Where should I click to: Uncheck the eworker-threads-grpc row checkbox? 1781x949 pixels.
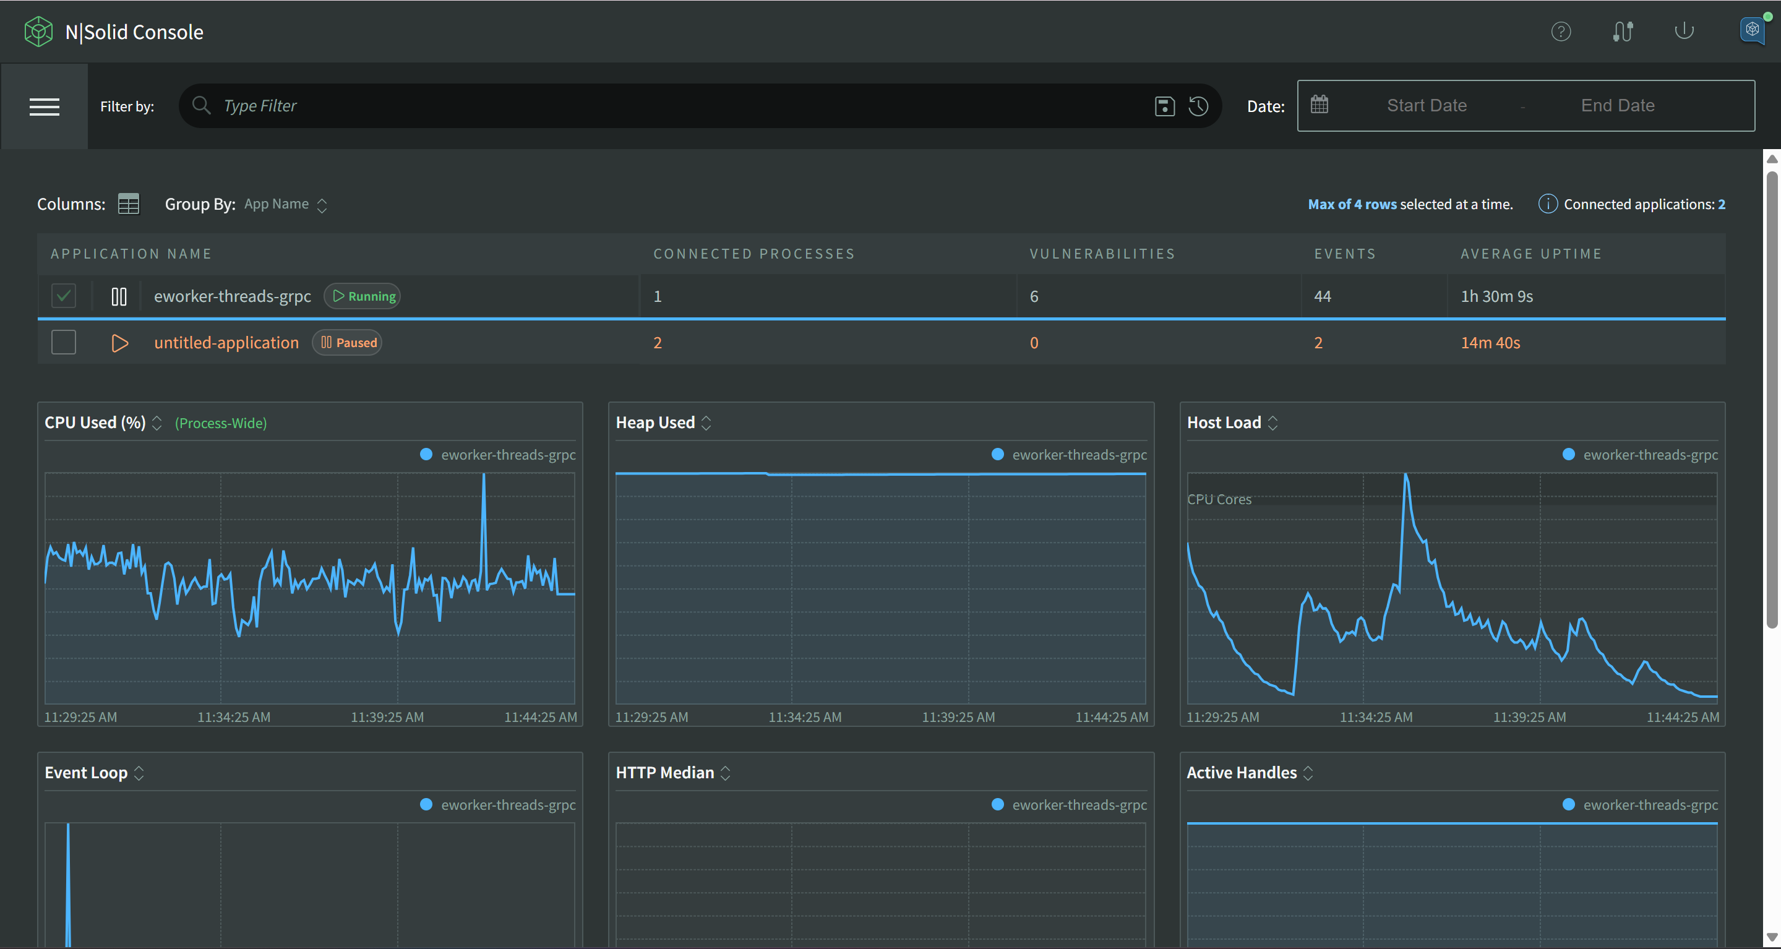point(63,296)
